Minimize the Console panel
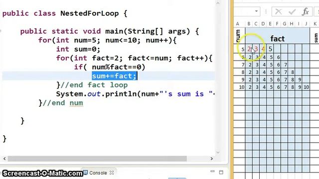This screenshot has width=319, height=179. pos(212,172)
